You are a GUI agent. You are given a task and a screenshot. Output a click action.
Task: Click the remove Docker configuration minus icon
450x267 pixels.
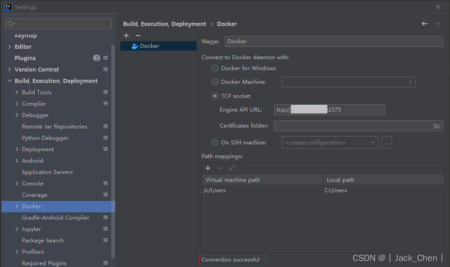point(138,36)
